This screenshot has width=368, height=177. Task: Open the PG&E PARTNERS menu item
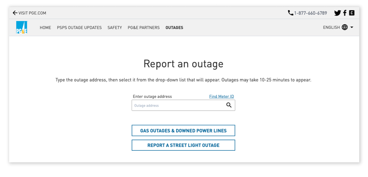pyautogui.click(x=144, y=28)
